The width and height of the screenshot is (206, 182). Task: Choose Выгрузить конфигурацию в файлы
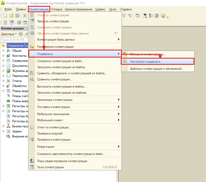coord(75,86)
